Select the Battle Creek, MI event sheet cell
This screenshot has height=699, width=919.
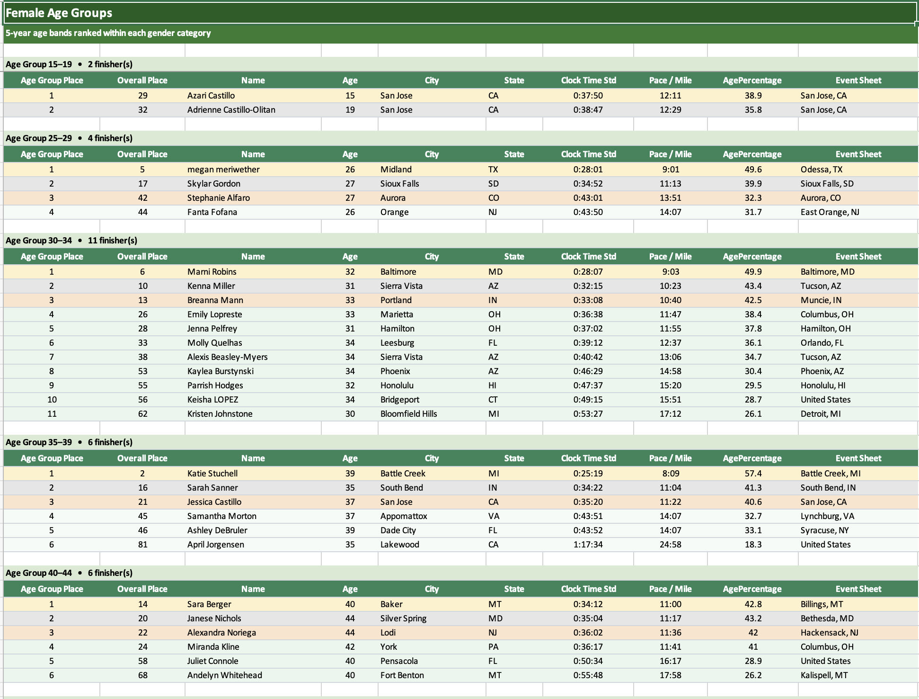(x=830, y=474)
